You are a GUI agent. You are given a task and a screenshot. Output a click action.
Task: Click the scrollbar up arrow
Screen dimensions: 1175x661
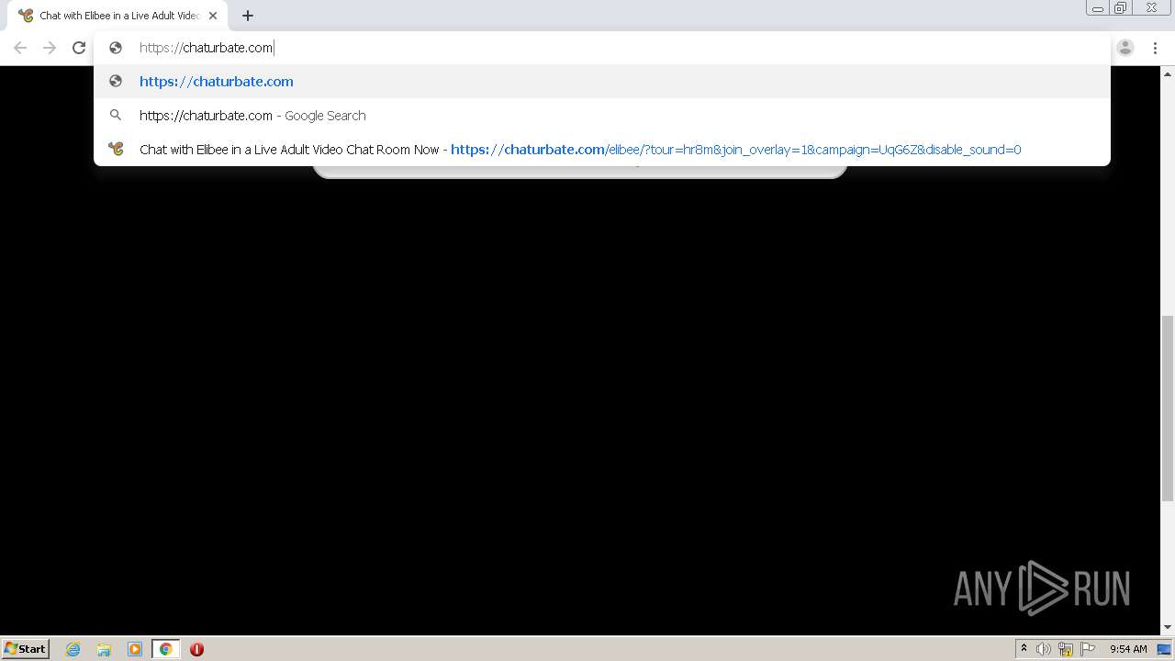(1168, 73)
